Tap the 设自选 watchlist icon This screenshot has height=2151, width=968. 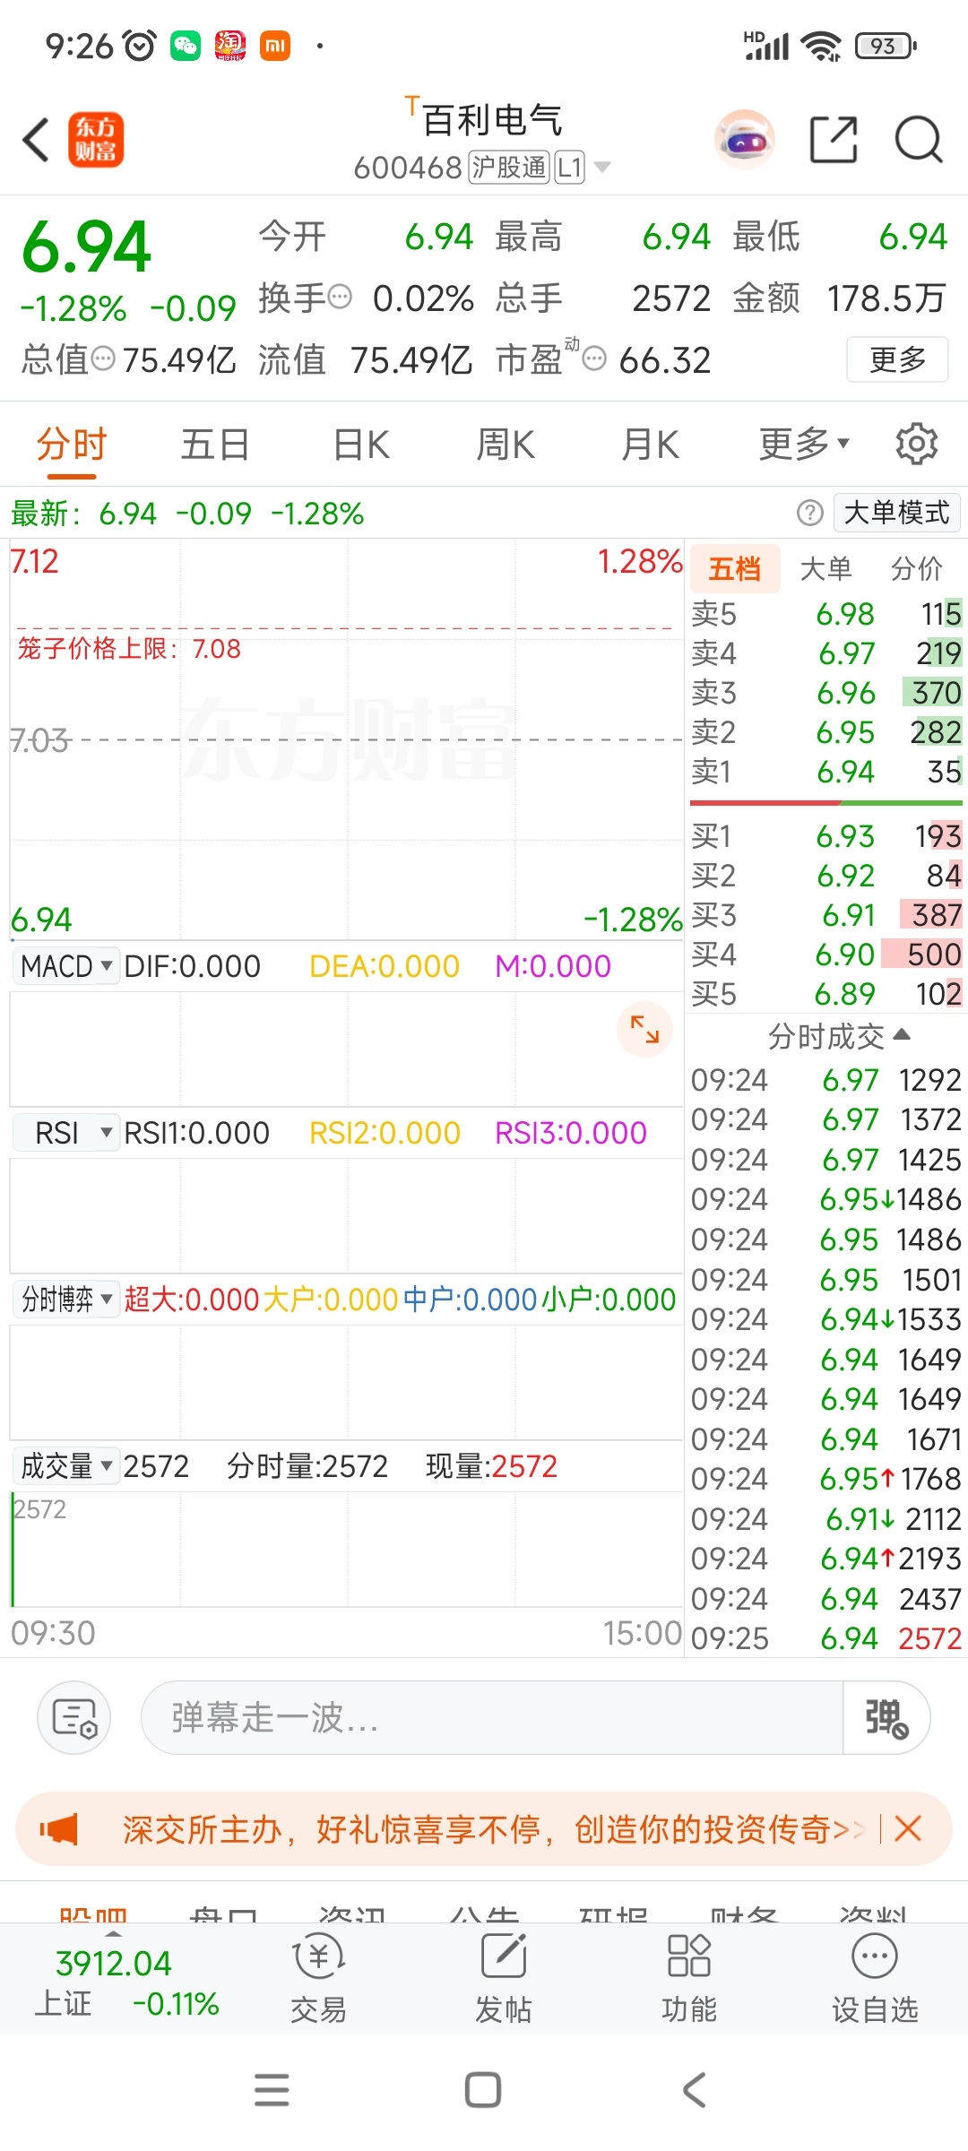(x=875, y=1979)
